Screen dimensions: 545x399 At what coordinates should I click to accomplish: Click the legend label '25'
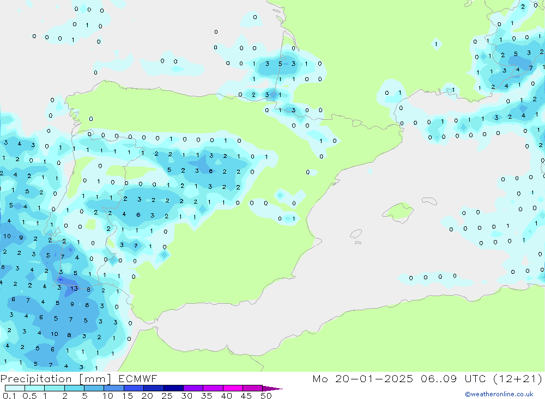pos(167,396)
